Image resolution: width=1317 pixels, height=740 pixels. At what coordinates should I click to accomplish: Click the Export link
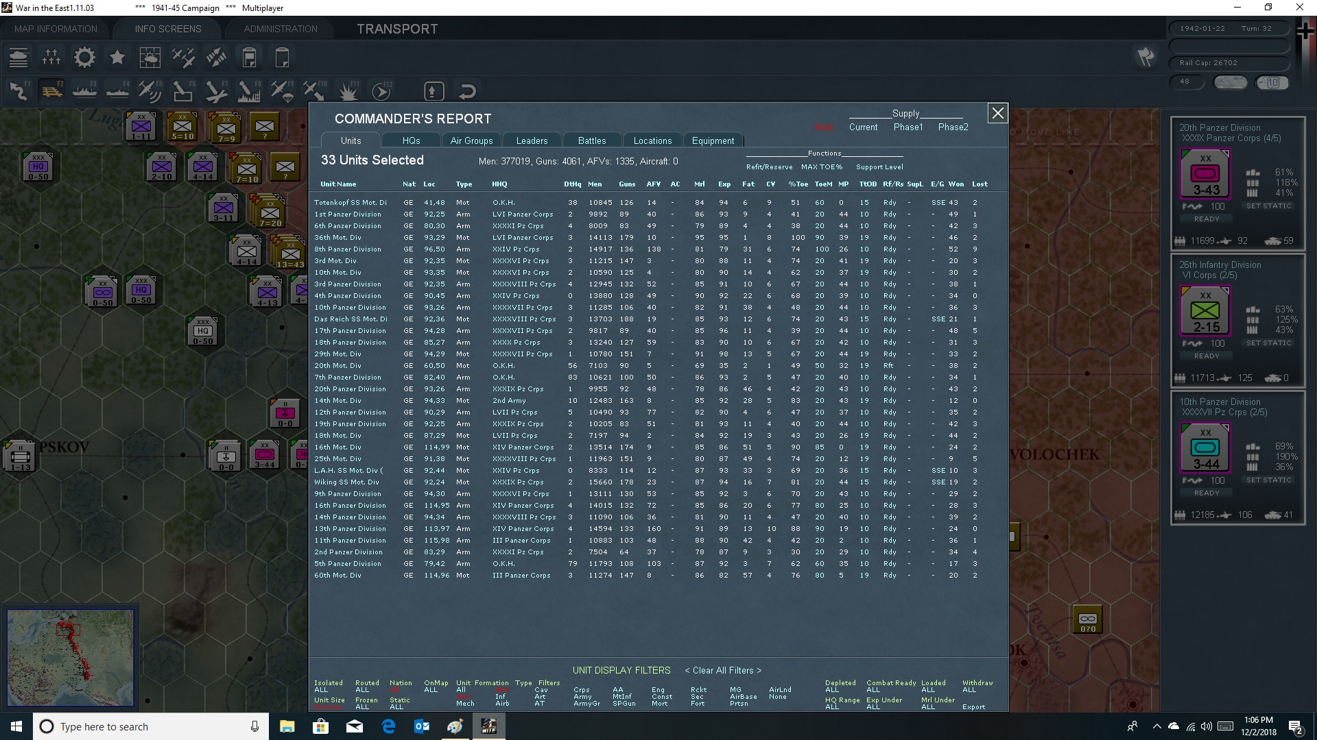point(973,706)
